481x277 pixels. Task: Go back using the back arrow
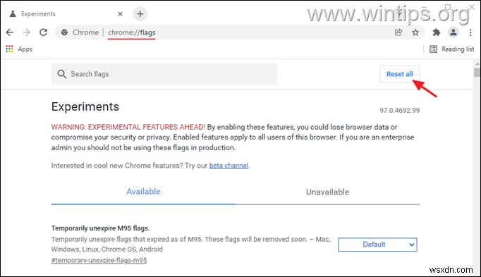[x=10, y=32]
